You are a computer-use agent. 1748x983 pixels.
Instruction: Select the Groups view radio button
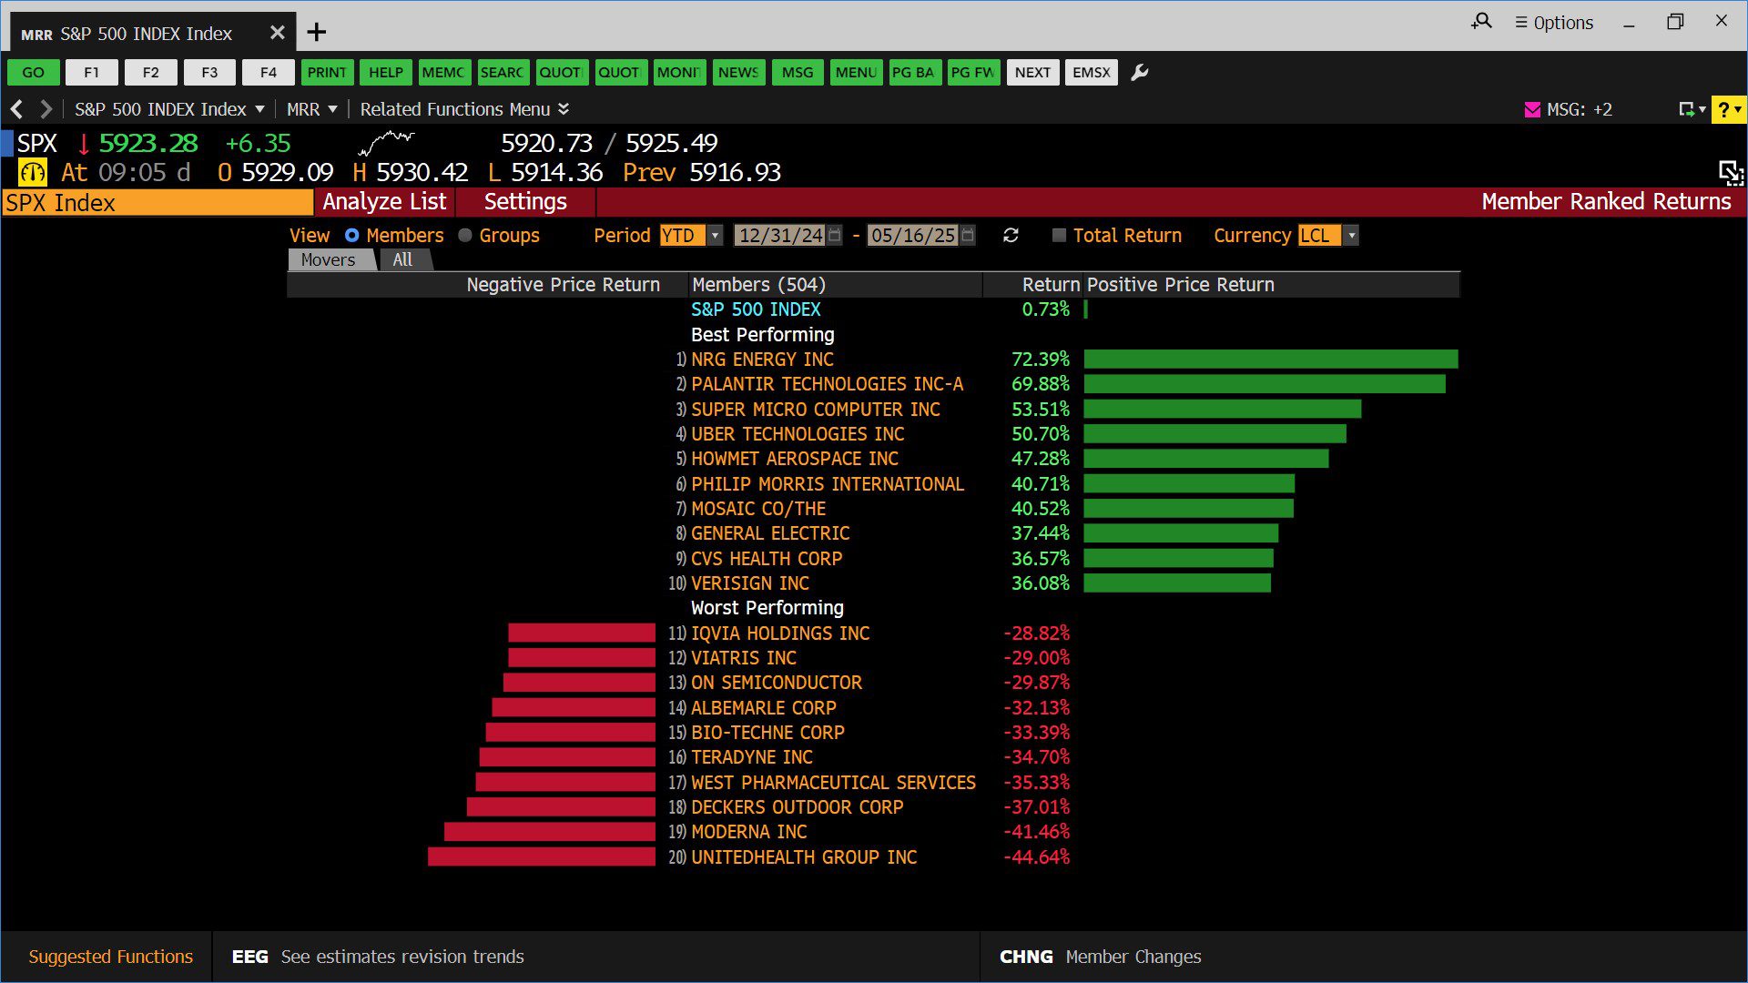465,236
